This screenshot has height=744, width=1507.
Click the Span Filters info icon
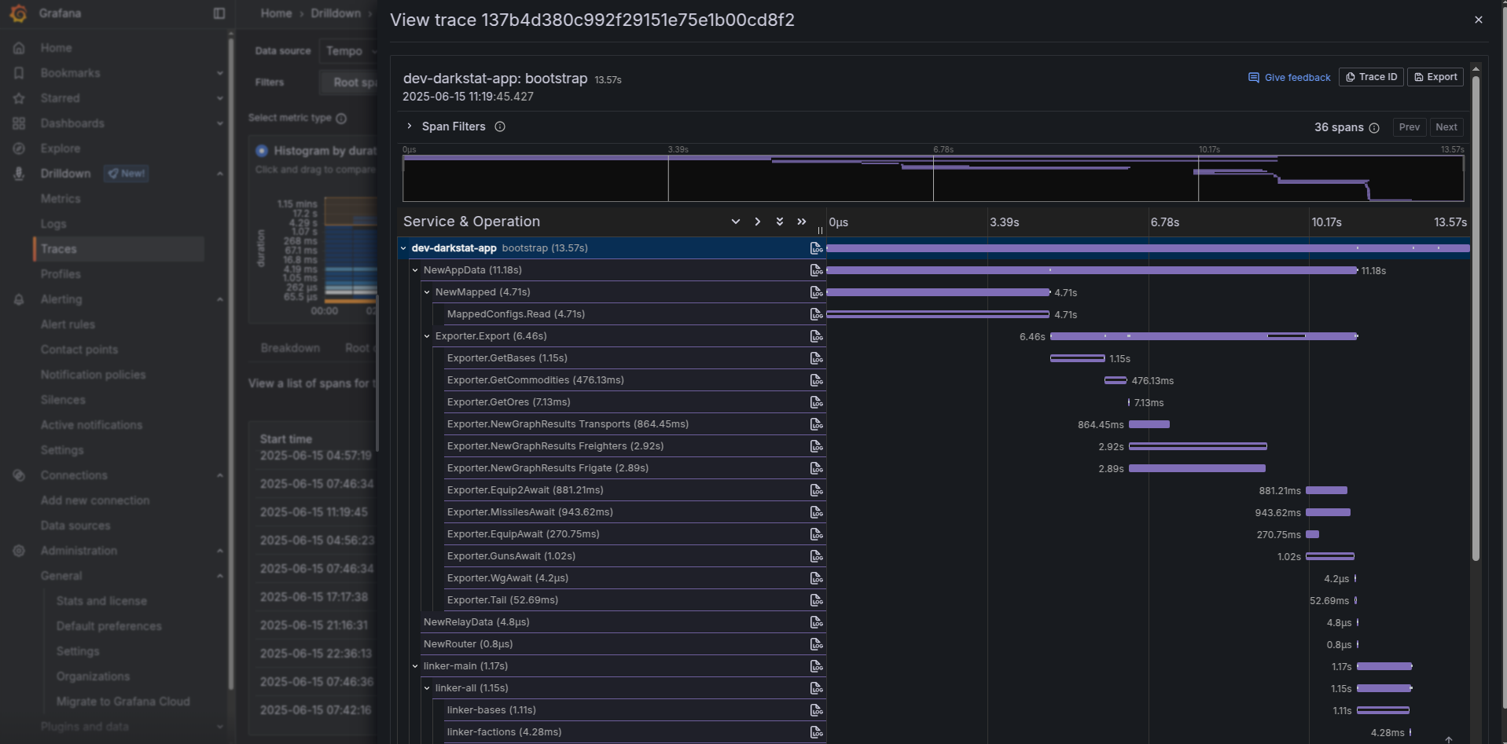click(x=500, y=126)
